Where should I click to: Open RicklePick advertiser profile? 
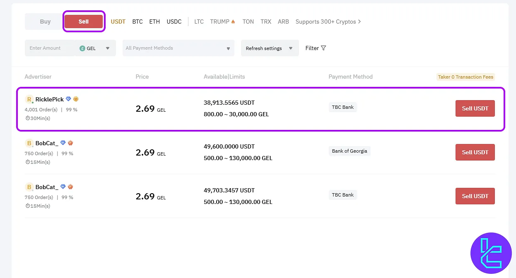coord(50,99)
